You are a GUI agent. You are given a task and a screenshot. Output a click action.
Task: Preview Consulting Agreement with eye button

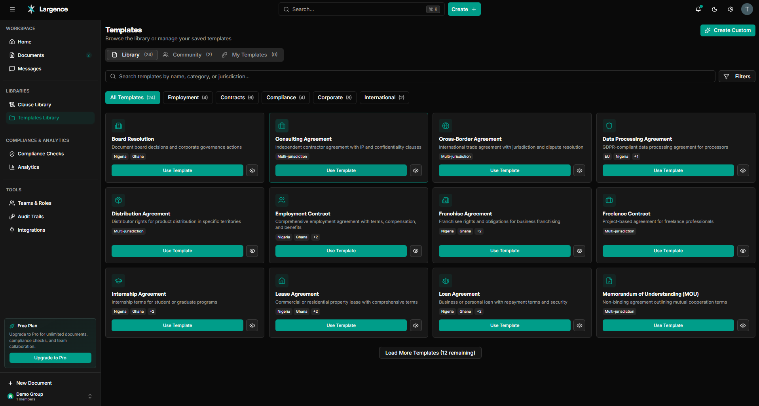point(416,170)
